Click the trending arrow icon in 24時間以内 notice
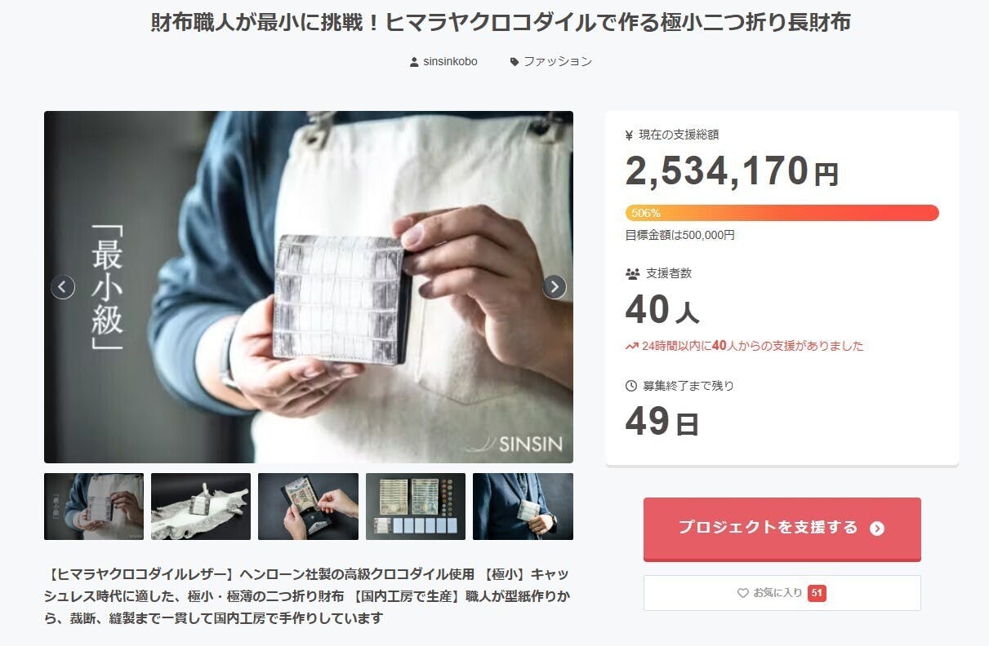This screenshot has height=646, width=989. [x=631, y=346]
